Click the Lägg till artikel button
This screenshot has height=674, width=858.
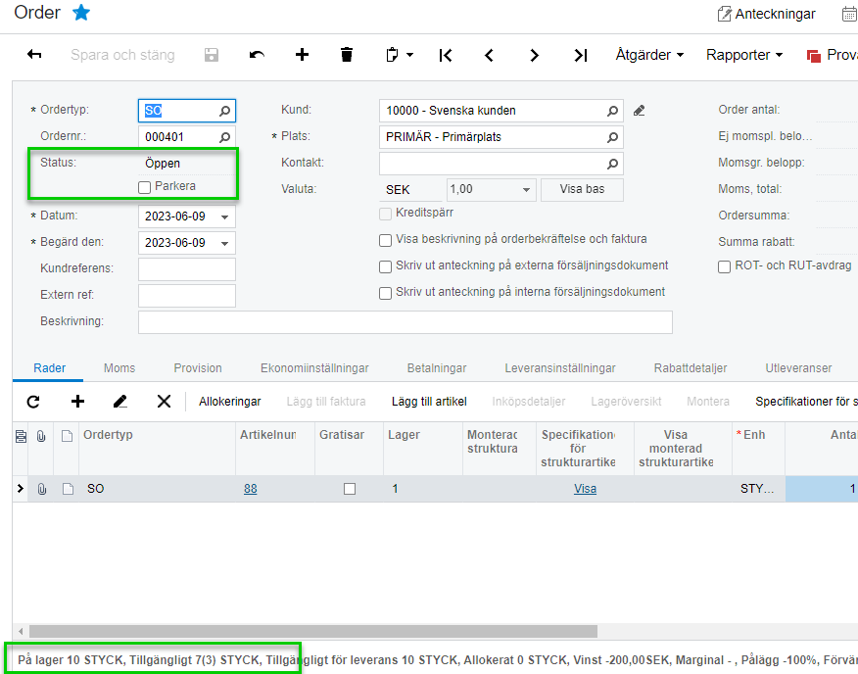pyautogui.click(x=429, y=402)
